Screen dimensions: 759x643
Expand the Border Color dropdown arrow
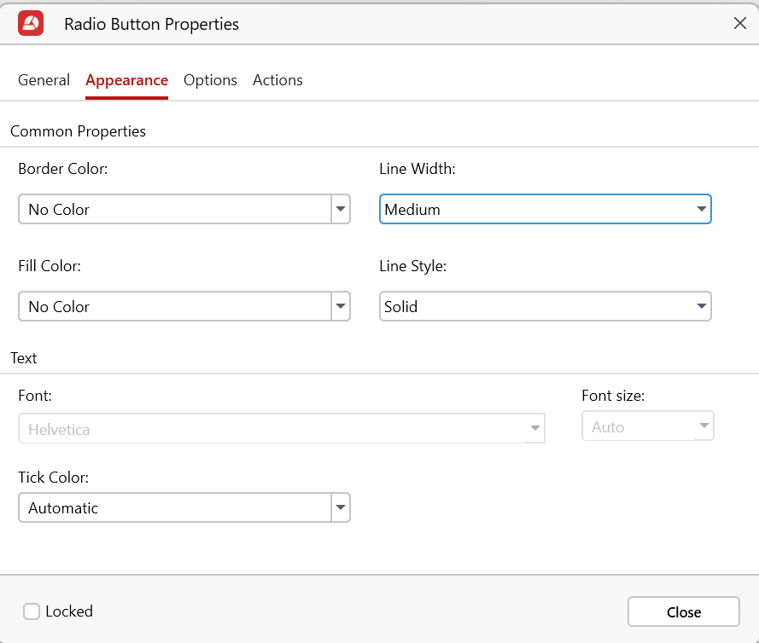[341, 209]
